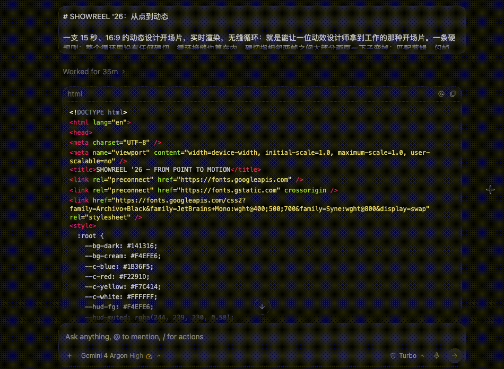Image resolution: width=504 pixels, height=369 pixels.
Task: Click the --c-red: #F2291D line
Action: coord(117,277)
